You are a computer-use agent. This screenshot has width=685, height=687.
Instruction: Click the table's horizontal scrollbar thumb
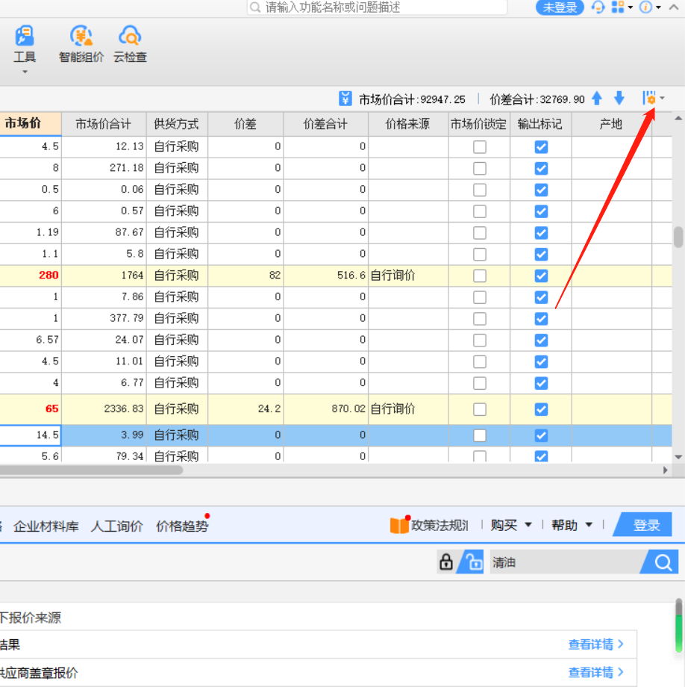point(91,470)
